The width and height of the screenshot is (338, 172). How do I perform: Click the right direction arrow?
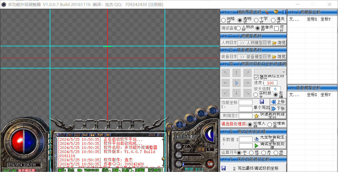(247, 82)
